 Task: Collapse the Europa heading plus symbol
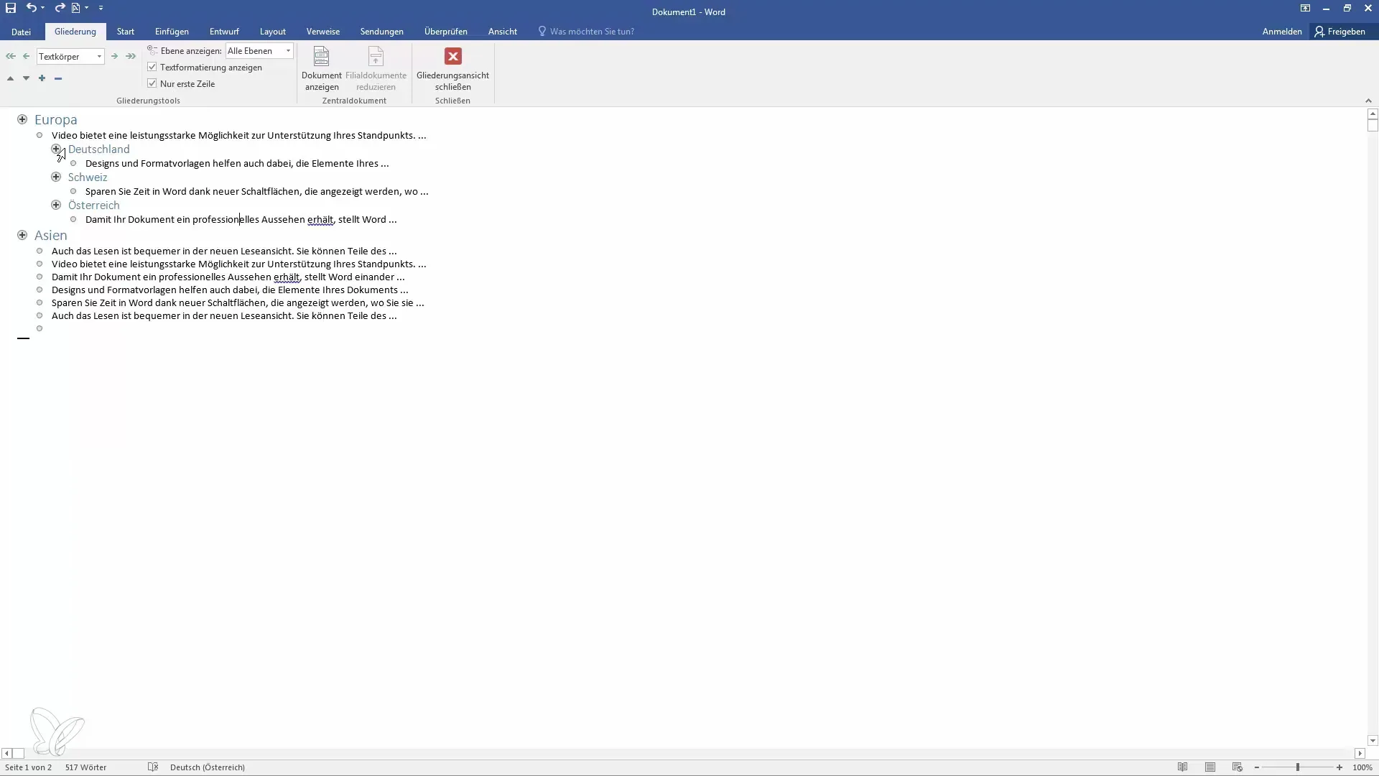click(x=22, y=119)
